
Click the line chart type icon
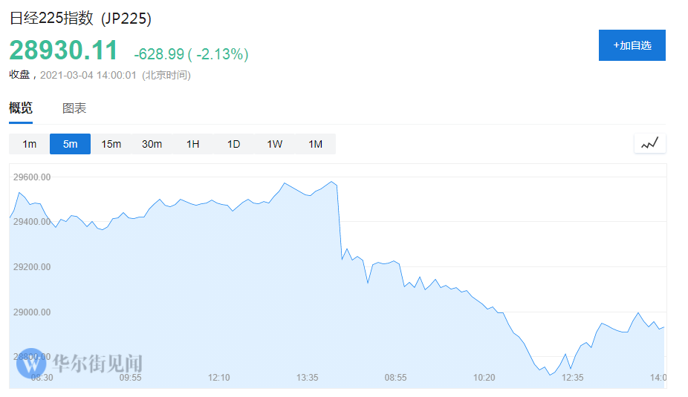point(649,143)
